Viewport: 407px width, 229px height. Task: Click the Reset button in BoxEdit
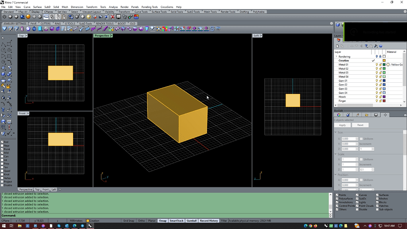360,125
